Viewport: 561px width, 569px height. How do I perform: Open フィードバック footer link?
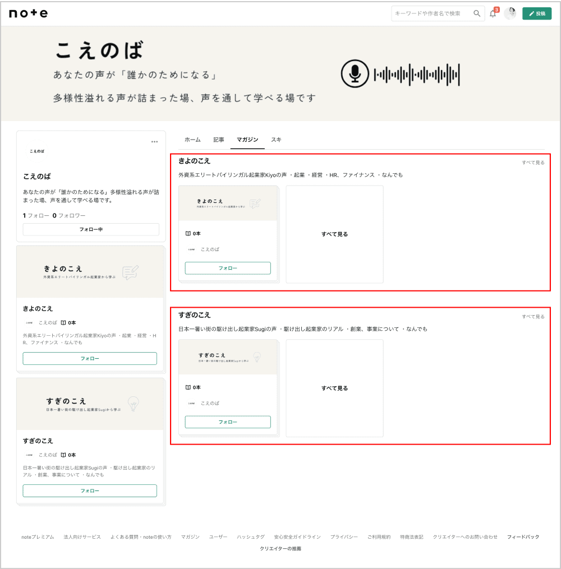(x=523, y=537)
